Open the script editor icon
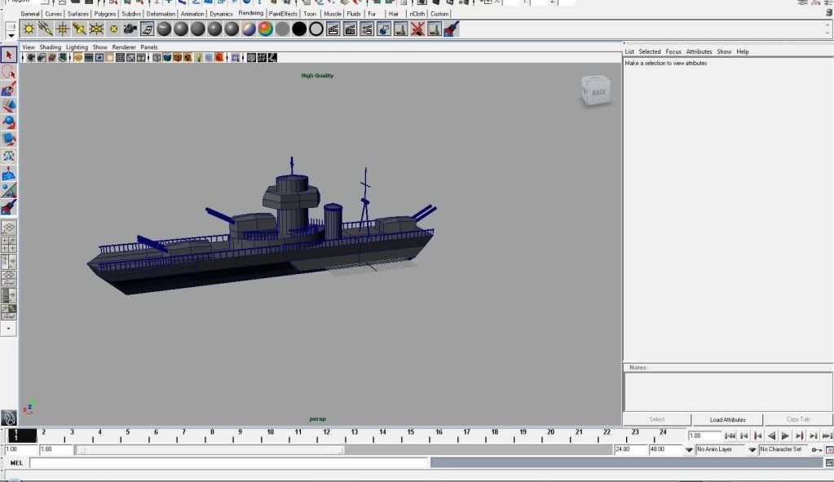Image resolution: width=834 pixels, height=482 pixels. (x=828, y=463)
